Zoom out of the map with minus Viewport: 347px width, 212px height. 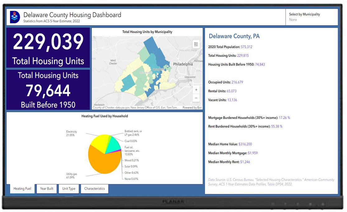[x=196, y=98]
